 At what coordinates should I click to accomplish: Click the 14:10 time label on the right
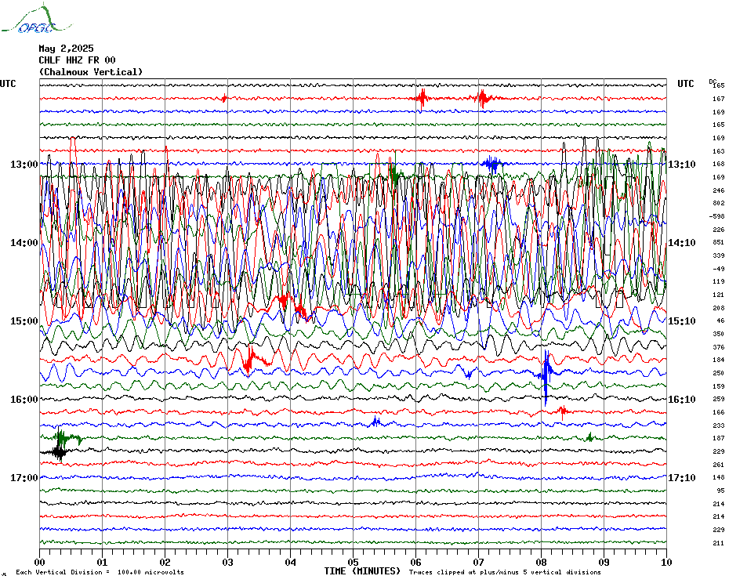click(681, 243)
